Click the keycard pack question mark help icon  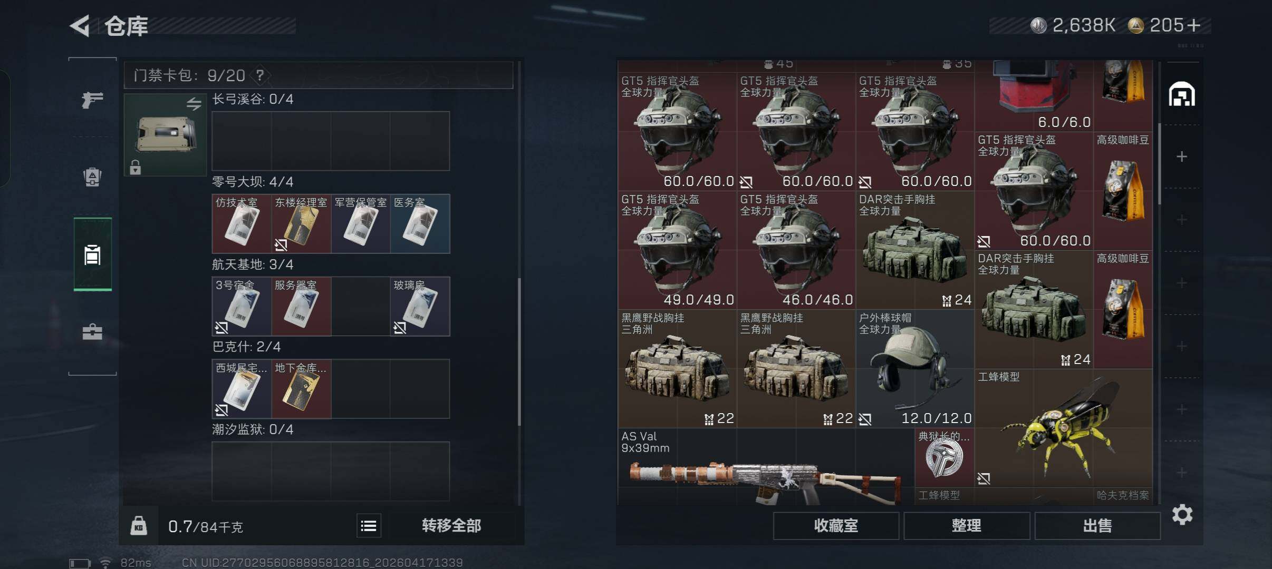click(260, 75)
